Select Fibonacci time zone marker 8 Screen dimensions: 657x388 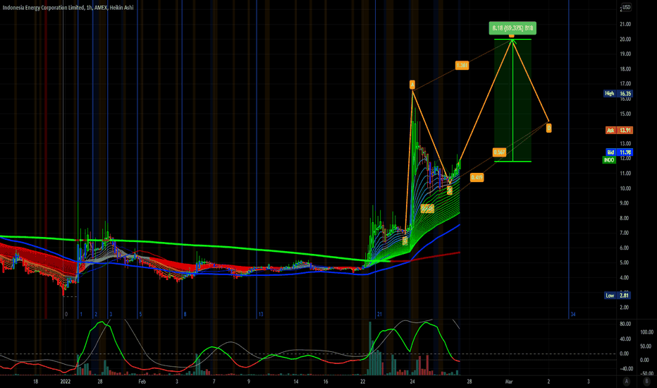pyautogui.click(x=185, y=314)
